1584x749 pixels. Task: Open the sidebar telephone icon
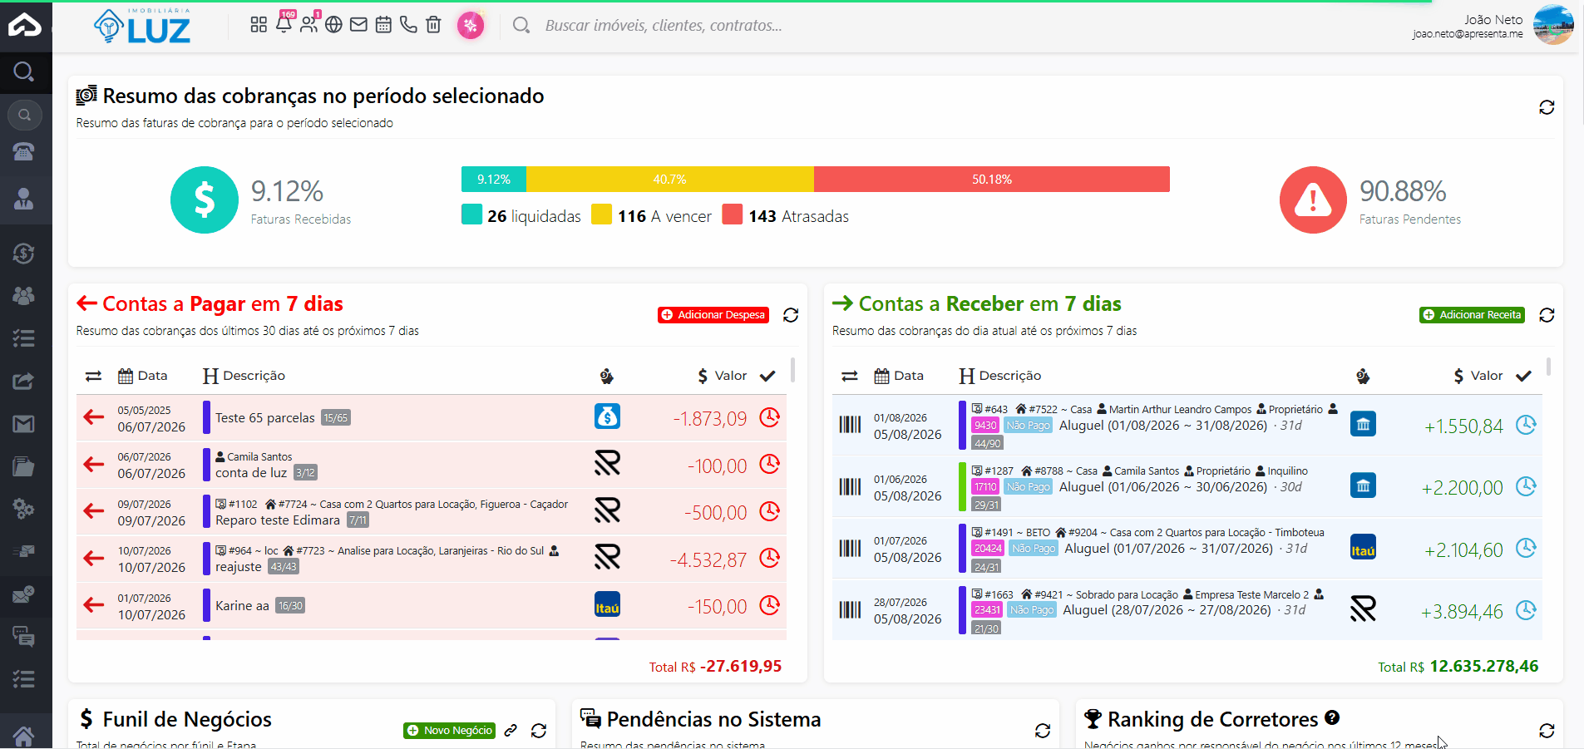pyautogui.click(x=24, y=151)
